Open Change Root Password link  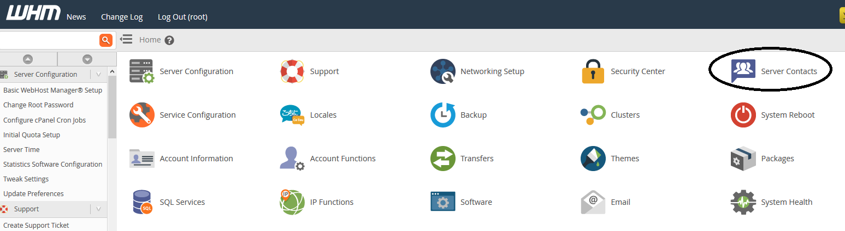[38, 105]
